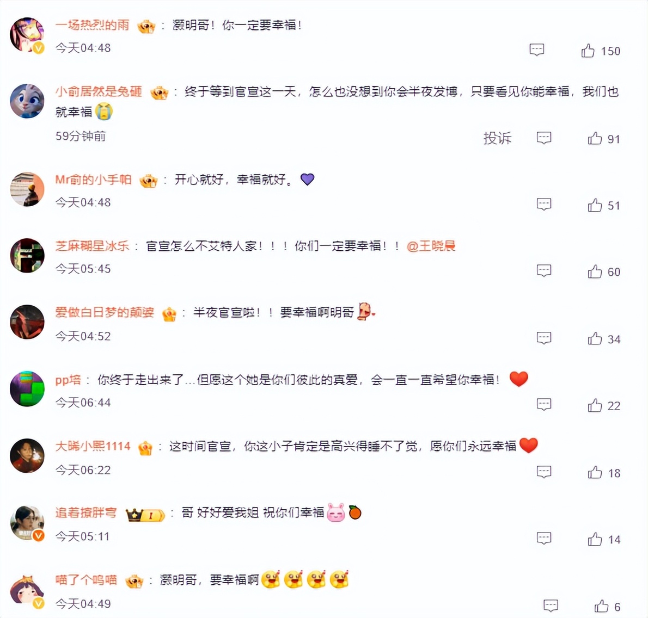Open reply for 小俞居然是兔砸's comment

[x=544, y=138]
